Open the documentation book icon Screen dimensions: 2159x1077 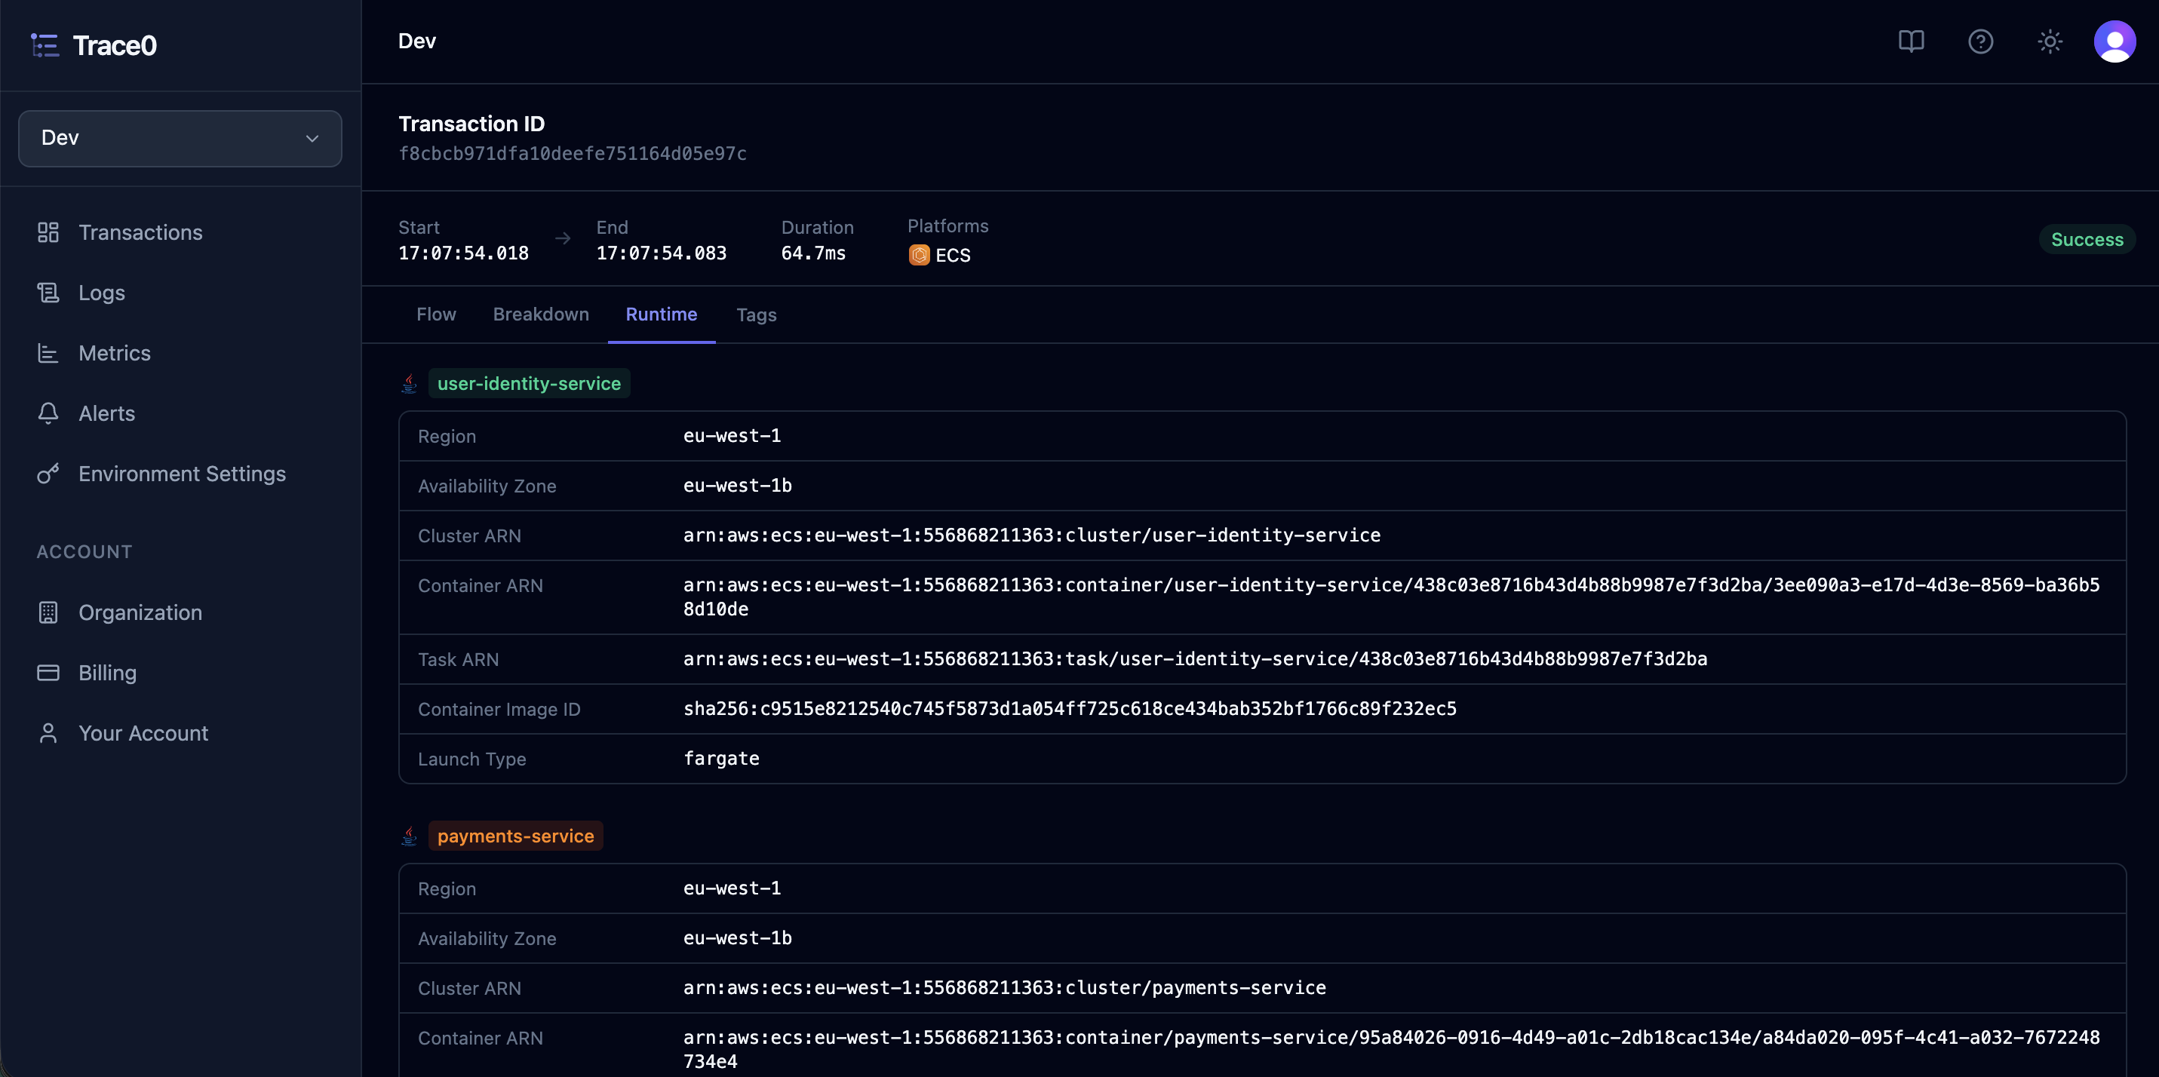(1911, 41)
